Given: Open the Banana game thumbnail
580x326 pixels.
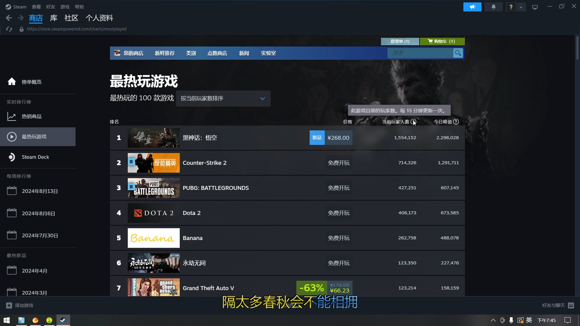Looking at the screenshot, I should click(154, 238).
